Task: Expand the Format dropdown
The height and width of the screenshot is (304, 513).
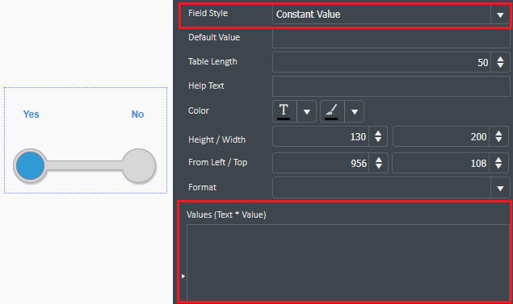Action: (x=500, y=188)
